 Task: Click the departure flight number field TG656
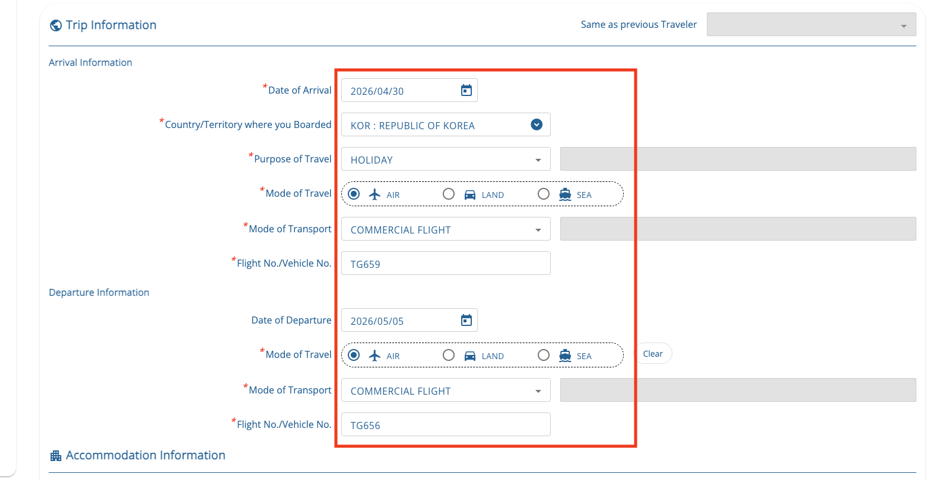click(445, 425)
